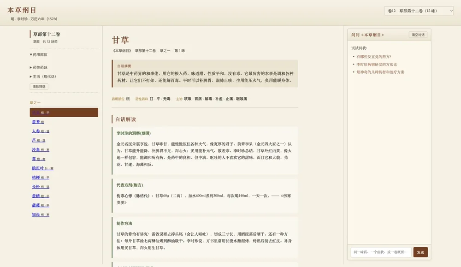This screenshot has width=461, height=267.
Task: Open the 人参 herb entry
Action: click(41, 131)
